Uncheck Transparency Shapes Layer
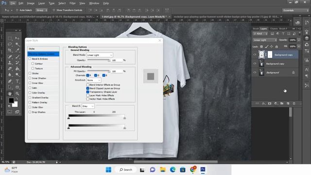Screen dimensions: 311x175 [87, 92]
